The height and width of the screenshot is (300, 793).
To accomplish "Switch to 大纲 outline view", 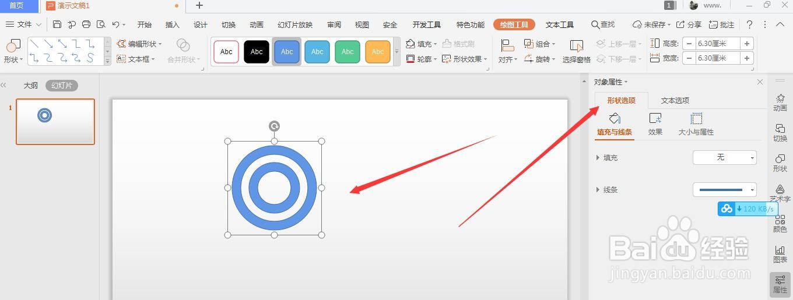I will click(x=31, y=85).
